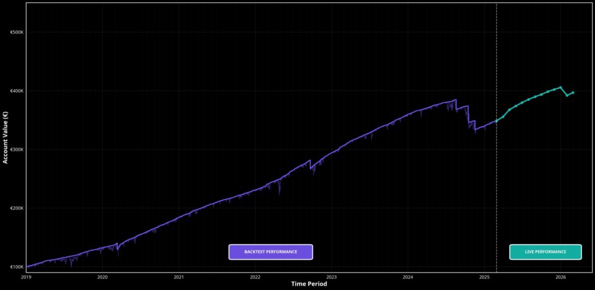Click the €500K y-axis tick label
This screenshot has width=595, height=290.
click(17, 32)
